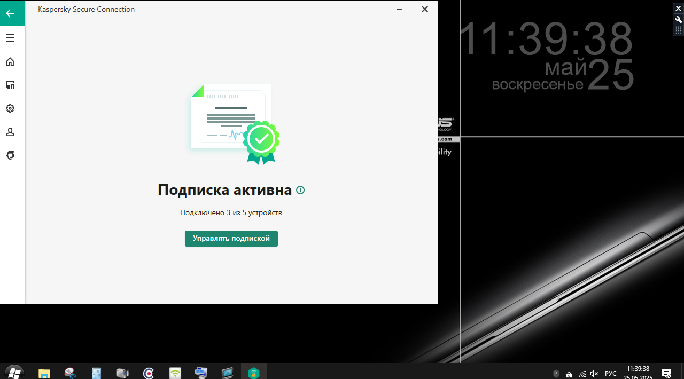Click the info icon beside Подписка активна
Image resolution: width=684 pixels, height=379 pixels.
300,190
